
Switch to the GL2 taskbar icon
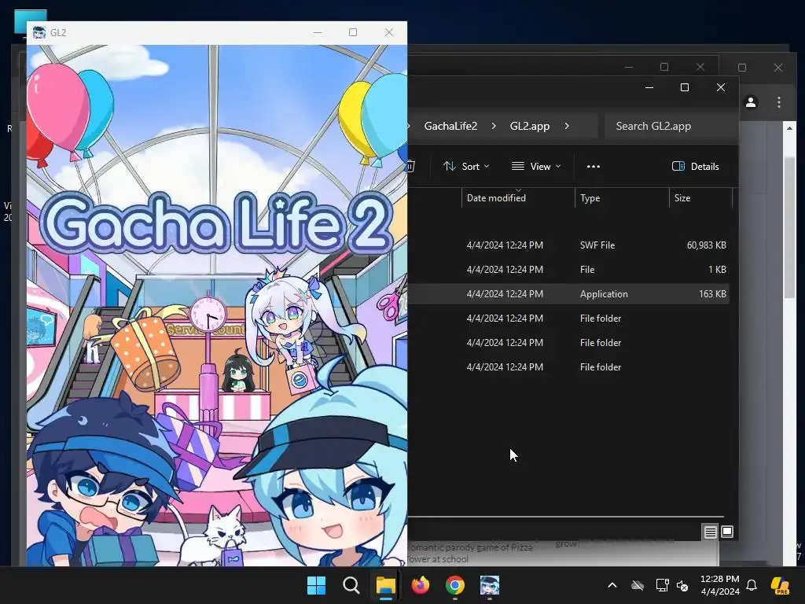tap(490, 585)
